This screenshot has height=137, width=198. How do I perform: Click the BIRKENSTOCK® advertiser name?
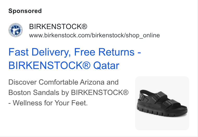(x=58, y=26)
